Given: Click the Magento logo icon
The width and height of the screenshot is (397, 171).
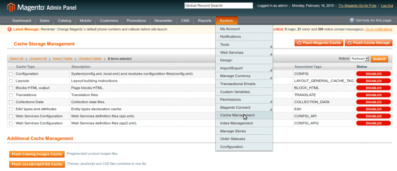Looking at the screenshot, I should [11, 7].
